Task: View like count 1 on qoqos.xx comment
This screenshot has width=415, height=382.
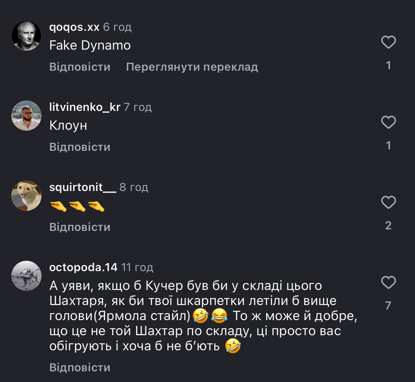Action: coord(388,65)
